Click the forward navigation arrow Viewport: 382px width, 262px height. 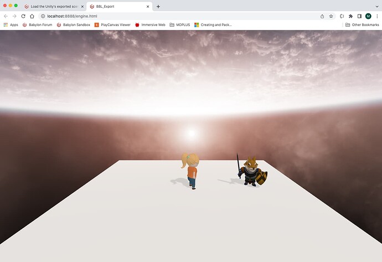tap(14, 16)
